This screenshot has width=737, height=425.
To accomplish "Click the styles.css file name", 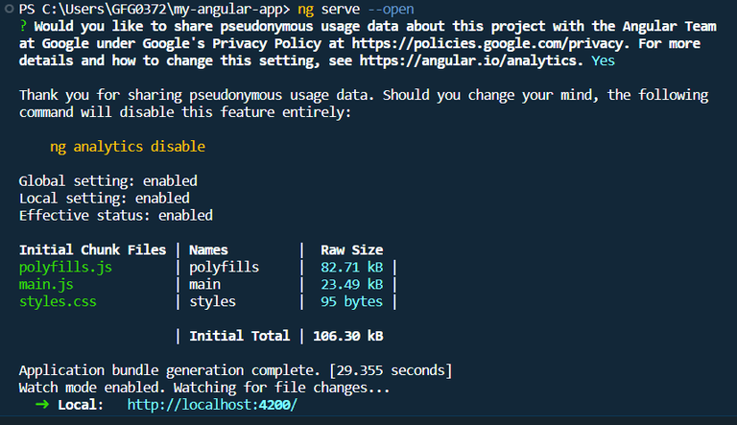I will click(x=58, y=301).
